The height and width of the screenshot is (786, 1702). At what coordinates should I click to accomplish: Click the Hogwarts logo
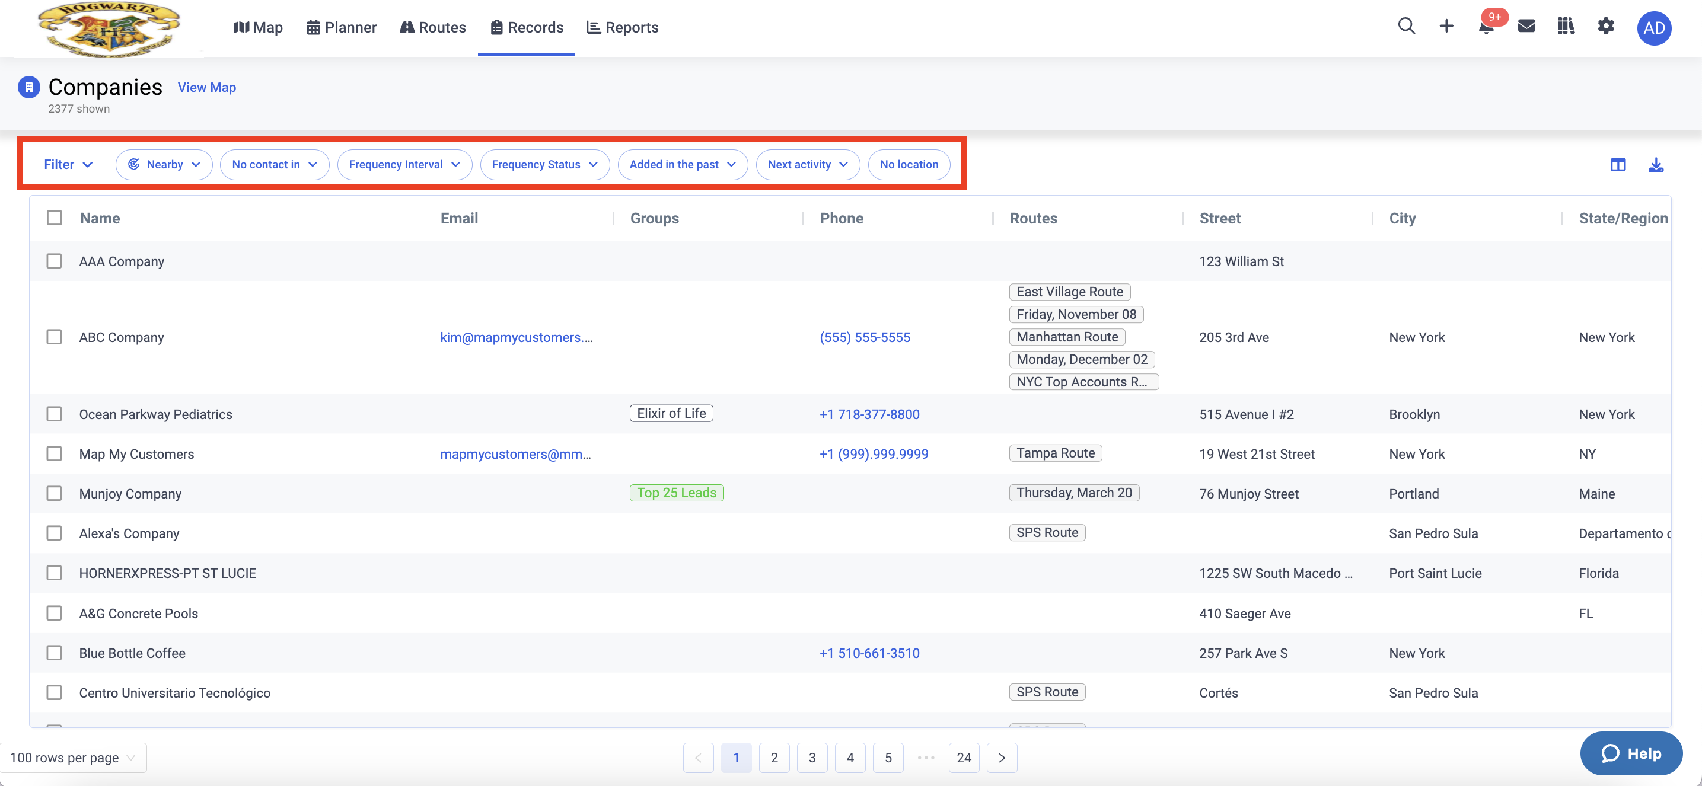[109, 29]
